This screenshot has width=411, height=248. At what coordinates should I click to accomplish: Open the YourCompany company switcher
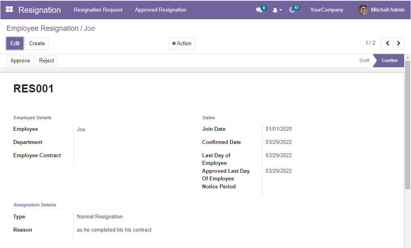(326, 10)
